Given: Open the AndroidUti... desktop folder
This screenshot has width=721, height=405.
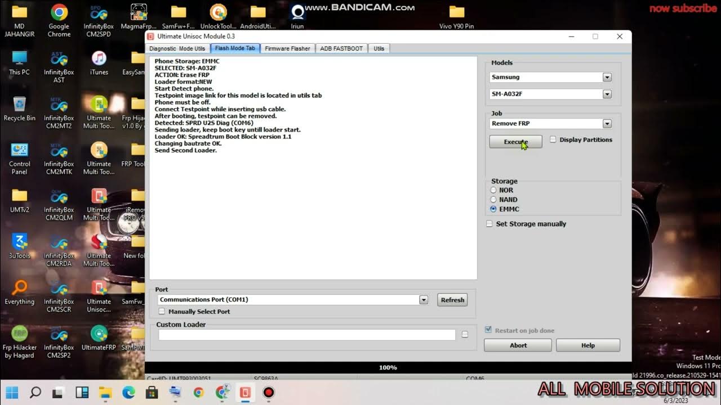Looking at the screenshot, I should [258, 17].
